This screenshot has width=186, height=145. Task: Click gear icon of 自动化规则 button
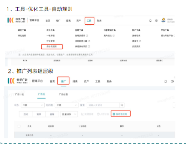[114, 114]
